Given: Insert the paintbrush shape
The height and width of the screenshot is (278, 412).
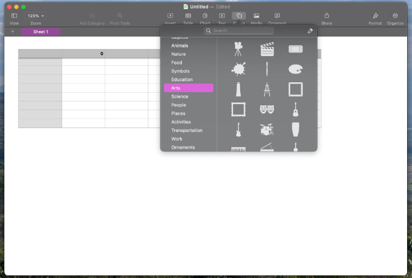Looking at the screenshot, I should click(267, 69).
